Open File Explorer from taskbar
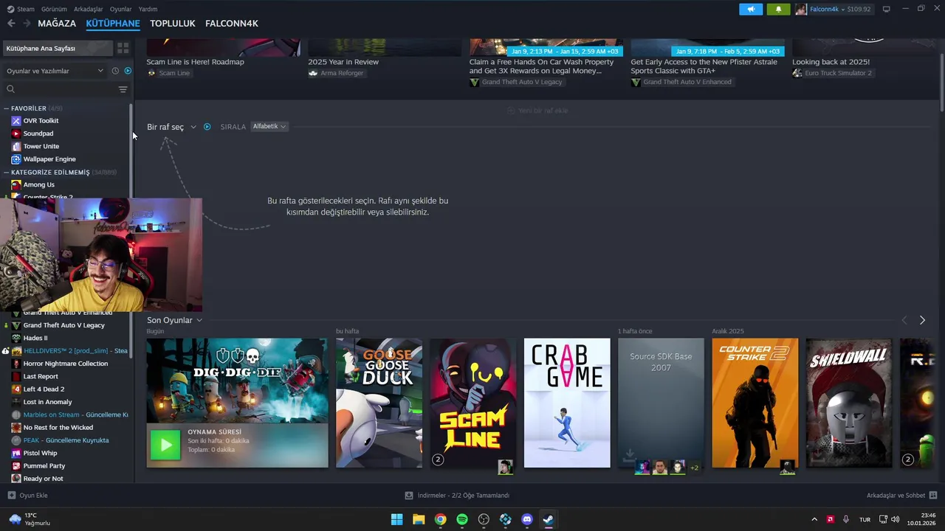The width and height of the screenshot is (945, 531). 419,519
